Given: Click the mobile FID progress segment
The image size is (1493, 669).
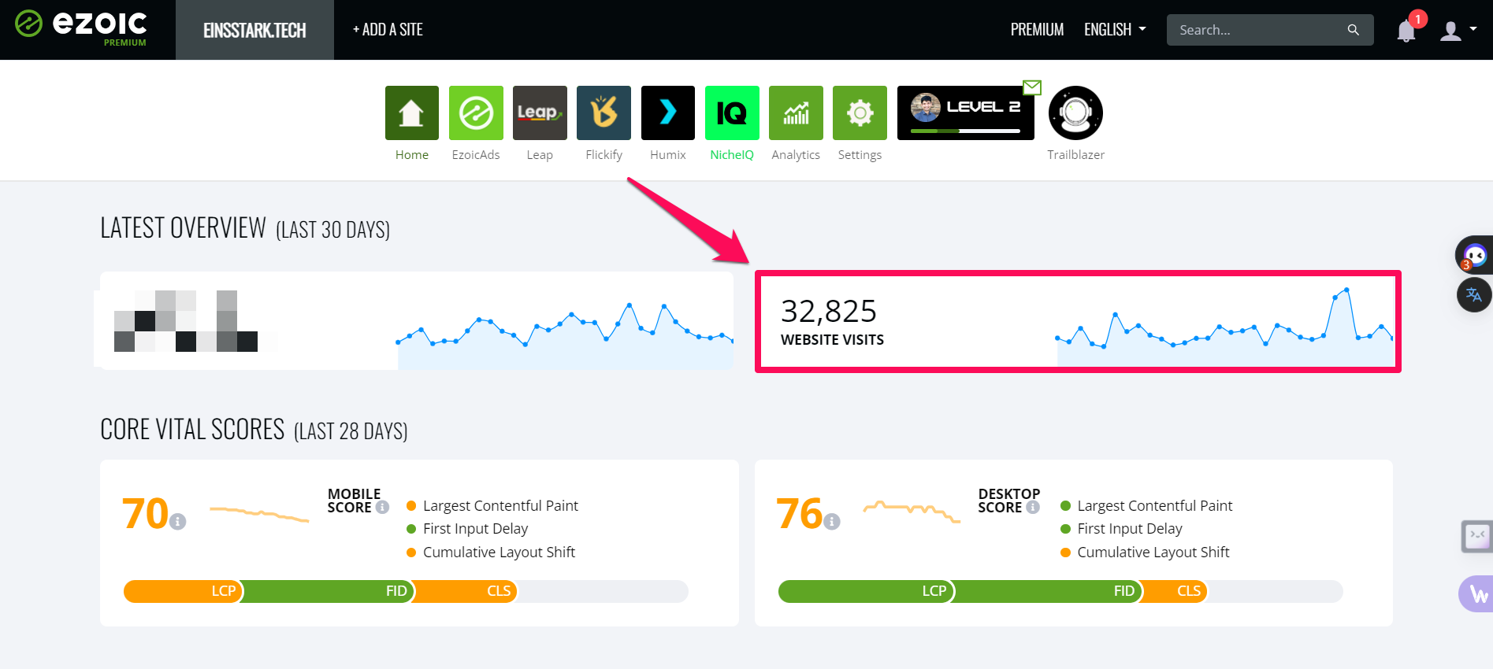Looking at the screenshot, I should [x=328, y=591].
